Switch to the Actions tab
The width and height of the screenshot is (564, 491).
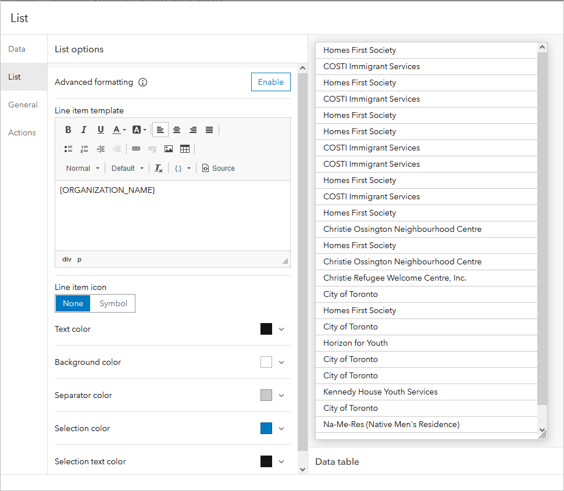tap(24, 132)
